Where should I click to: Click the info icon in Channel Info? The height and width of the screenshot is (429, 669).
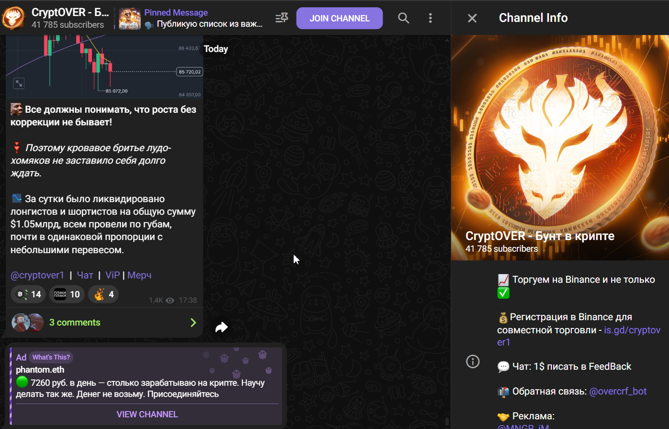click(473, 361)
